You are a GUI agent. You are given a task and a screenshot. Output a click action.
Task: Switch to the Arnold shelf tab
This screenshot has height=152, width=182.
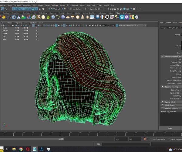tap(61, 13)
